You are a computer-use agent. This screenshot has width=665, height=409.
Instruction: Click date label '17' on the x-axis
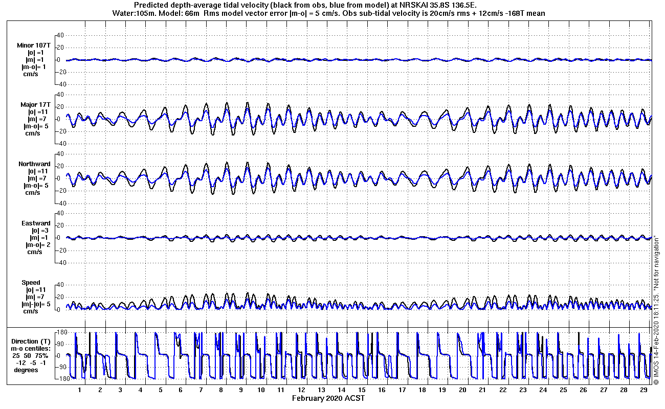402,390
